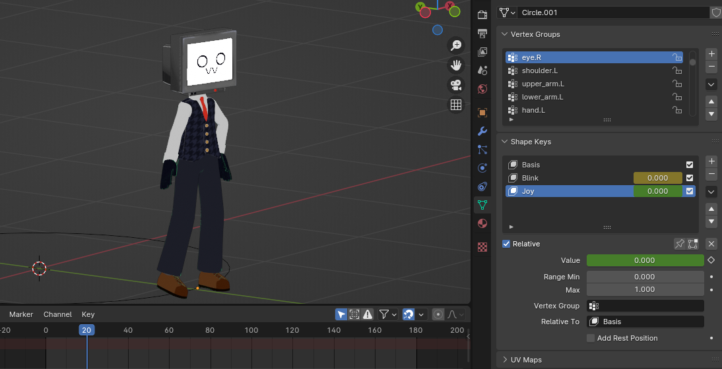Image resolution: width=722 pixels, height=369 pixels.
Task: Open the Object properties tab
Action: point(482,113)
